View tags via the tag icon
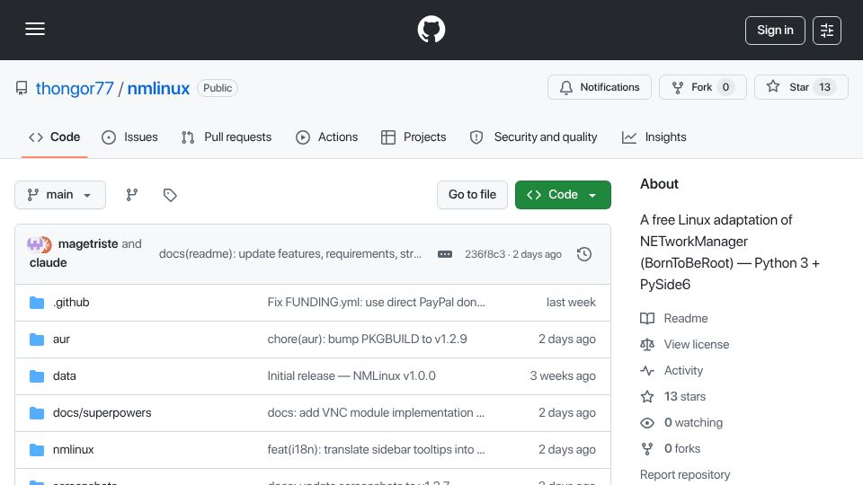 coord(170,195)
